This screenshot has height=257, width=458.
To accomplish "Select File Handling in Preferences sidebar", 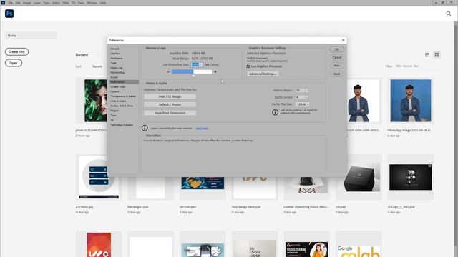I will [x=117, y=73].
